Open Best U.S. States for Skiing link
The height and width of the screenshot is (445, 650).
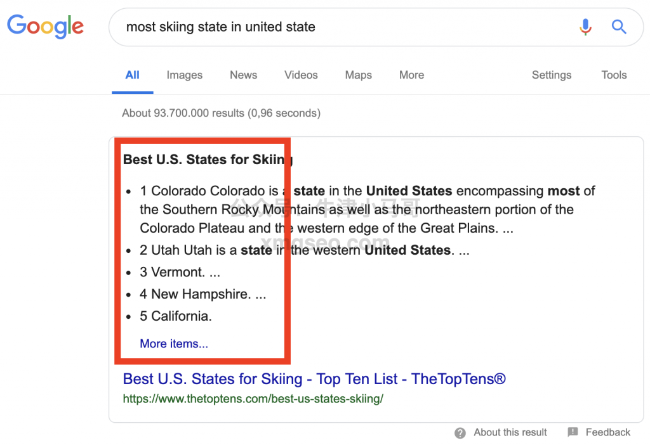coord(314,379)
